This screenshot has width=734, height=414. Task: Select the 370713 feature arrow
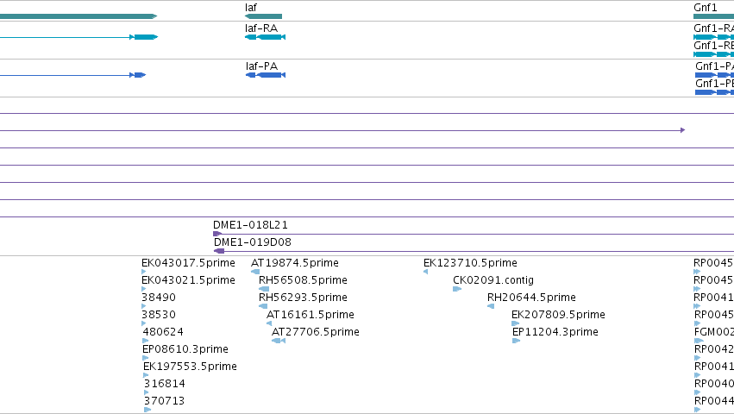pyautogui.click(x=147, y=410)
